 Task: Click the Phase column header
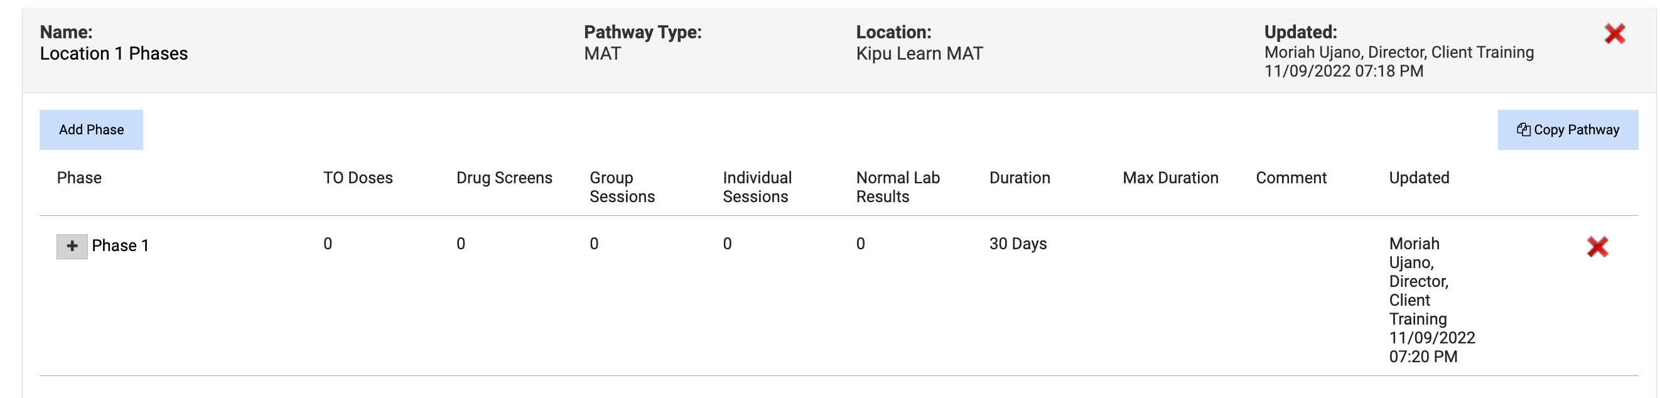click(79, 178)
